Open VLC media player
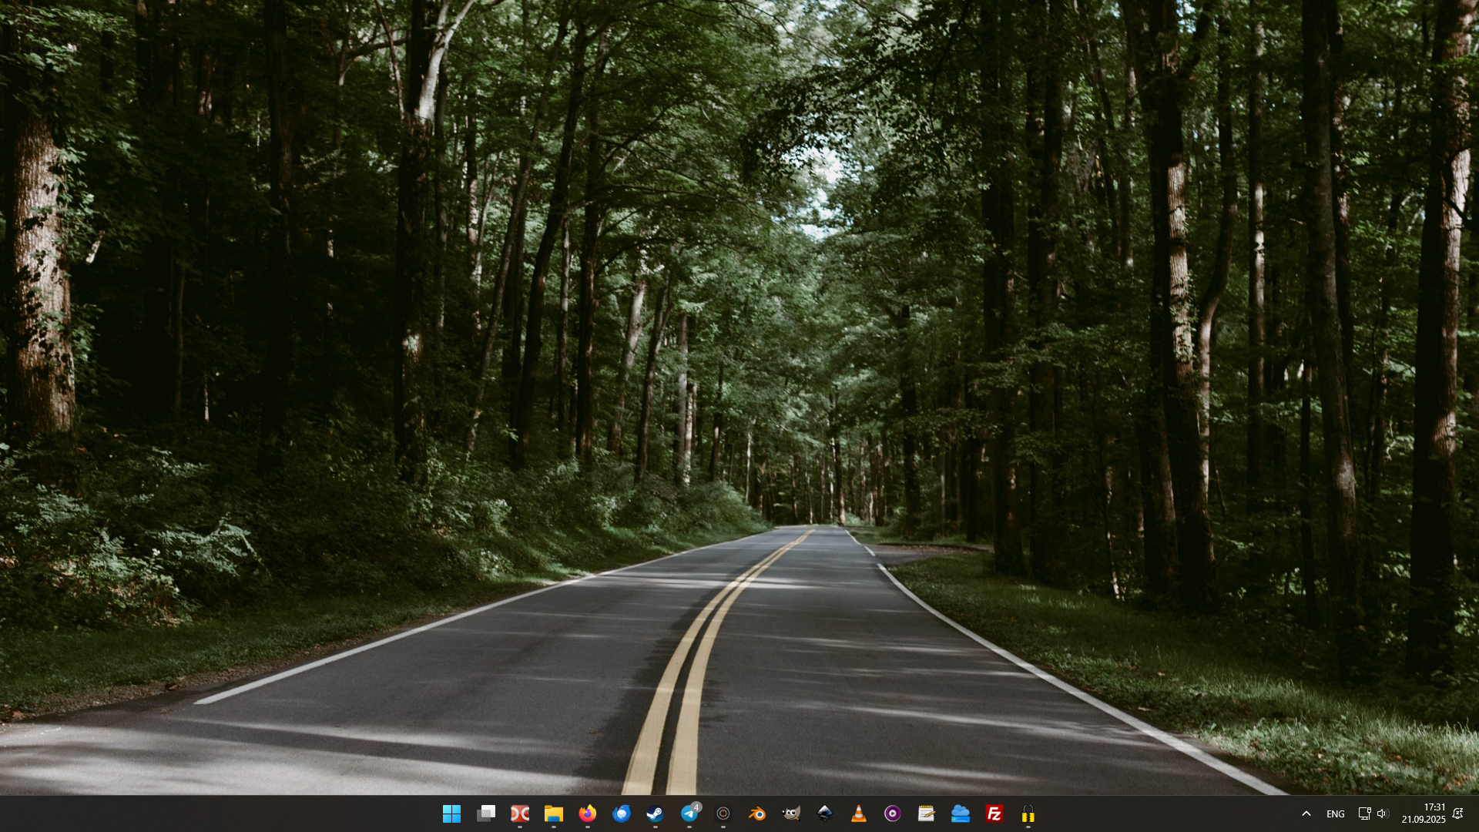Viewport: 1479px width, 832px height. [x=859, y=814]
